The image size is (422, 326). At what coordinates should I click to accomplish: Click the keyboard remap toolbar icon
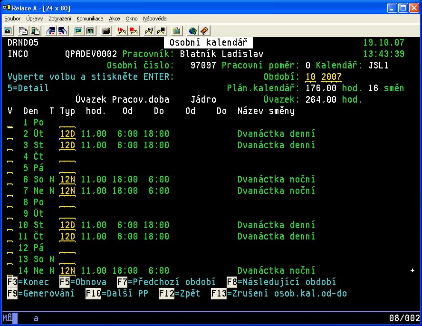click(106, 31)
